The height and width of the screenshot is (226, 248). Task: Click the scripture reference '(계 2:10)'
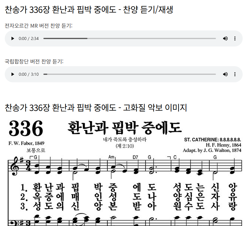125,146
